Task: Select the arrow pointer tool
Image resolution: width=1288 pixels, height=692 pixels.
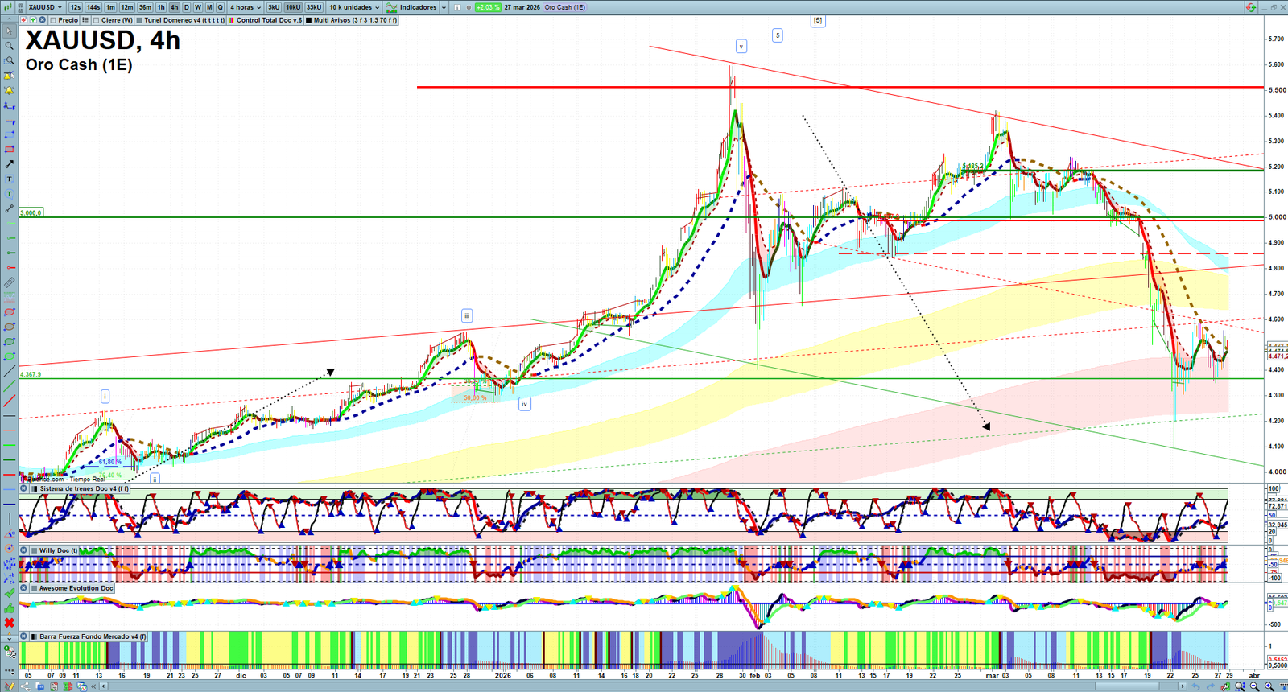Action: tap(9, 30)
